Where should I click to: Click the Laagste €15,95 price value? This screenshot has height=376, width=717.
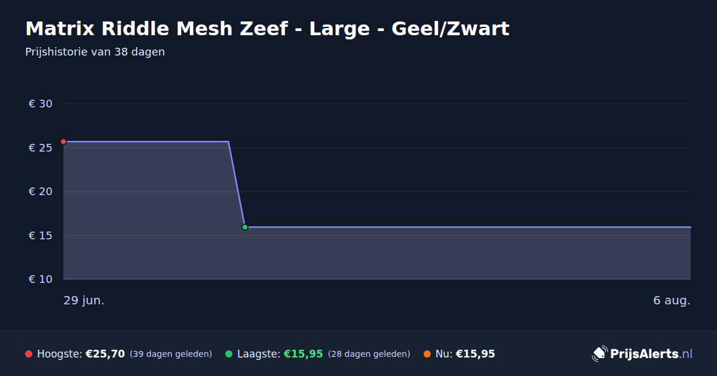click(303, 354)
